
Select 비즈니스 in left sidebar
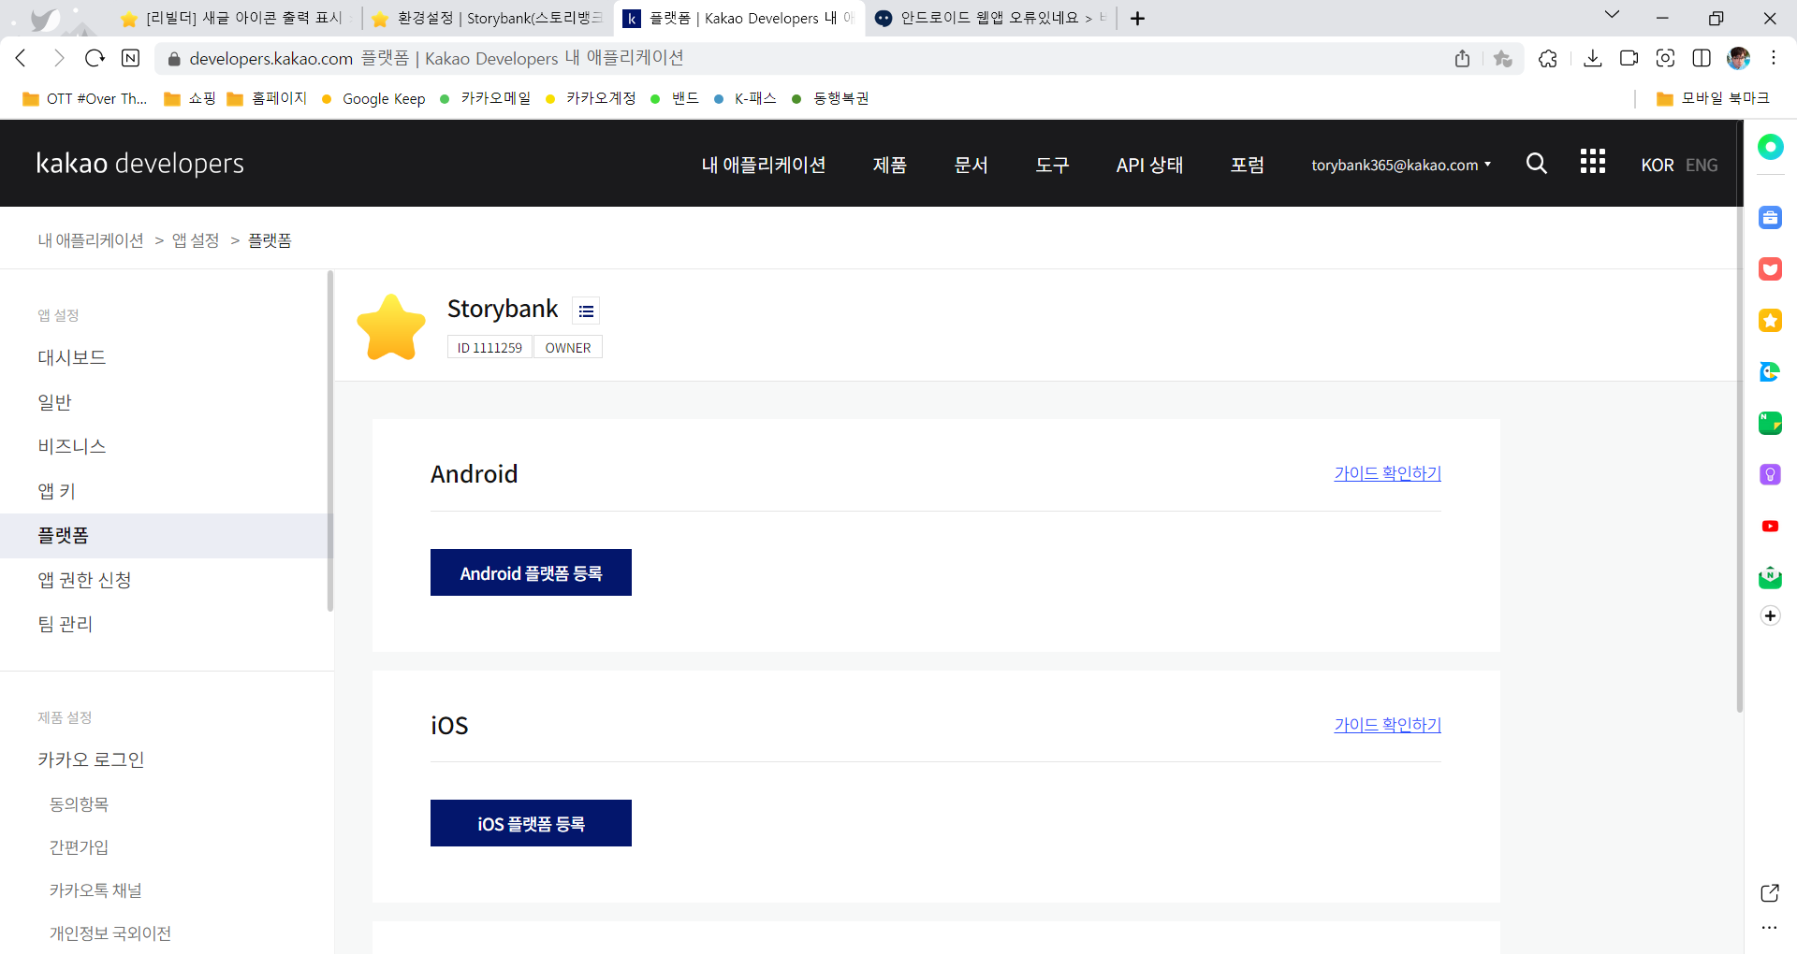[72, 446]
